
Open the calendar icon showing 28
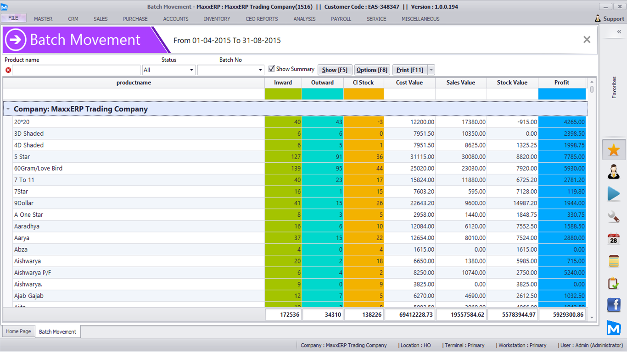tap(614, 239)
